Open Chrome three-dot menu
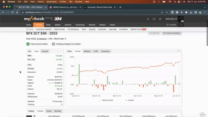 [205, 12]
